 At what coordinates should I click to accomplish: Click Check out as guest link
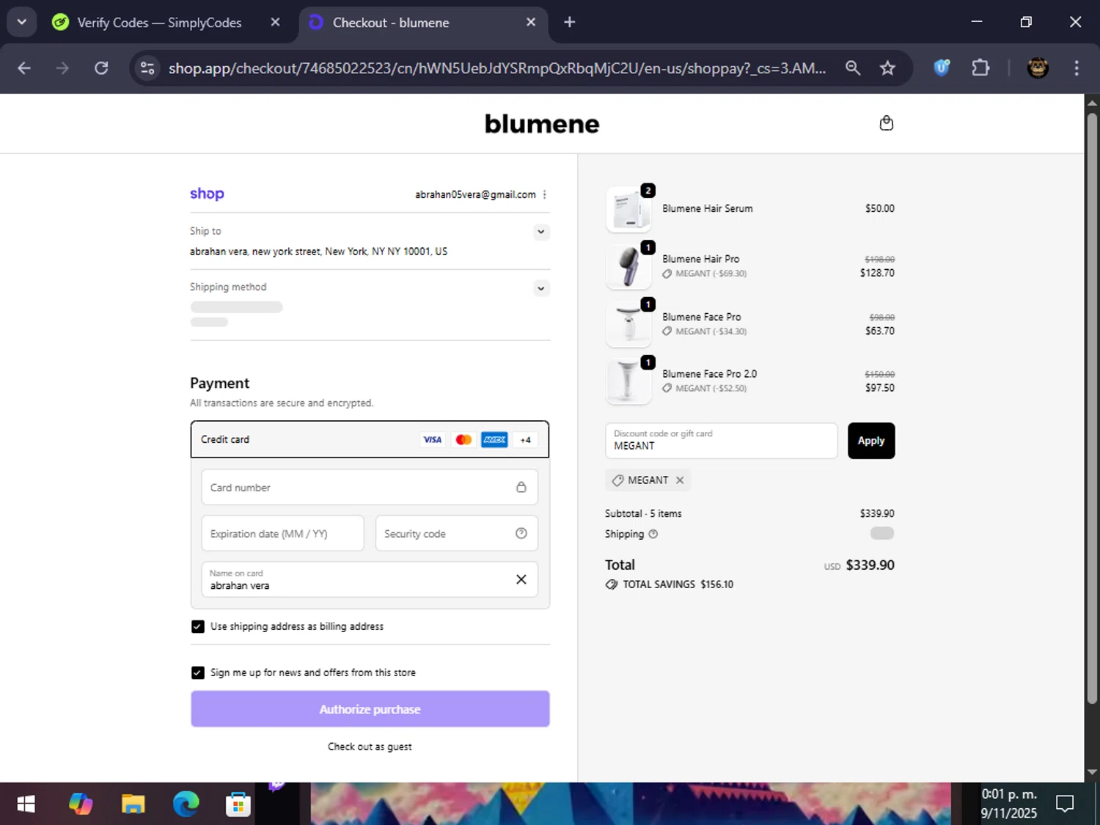(370, 747)
